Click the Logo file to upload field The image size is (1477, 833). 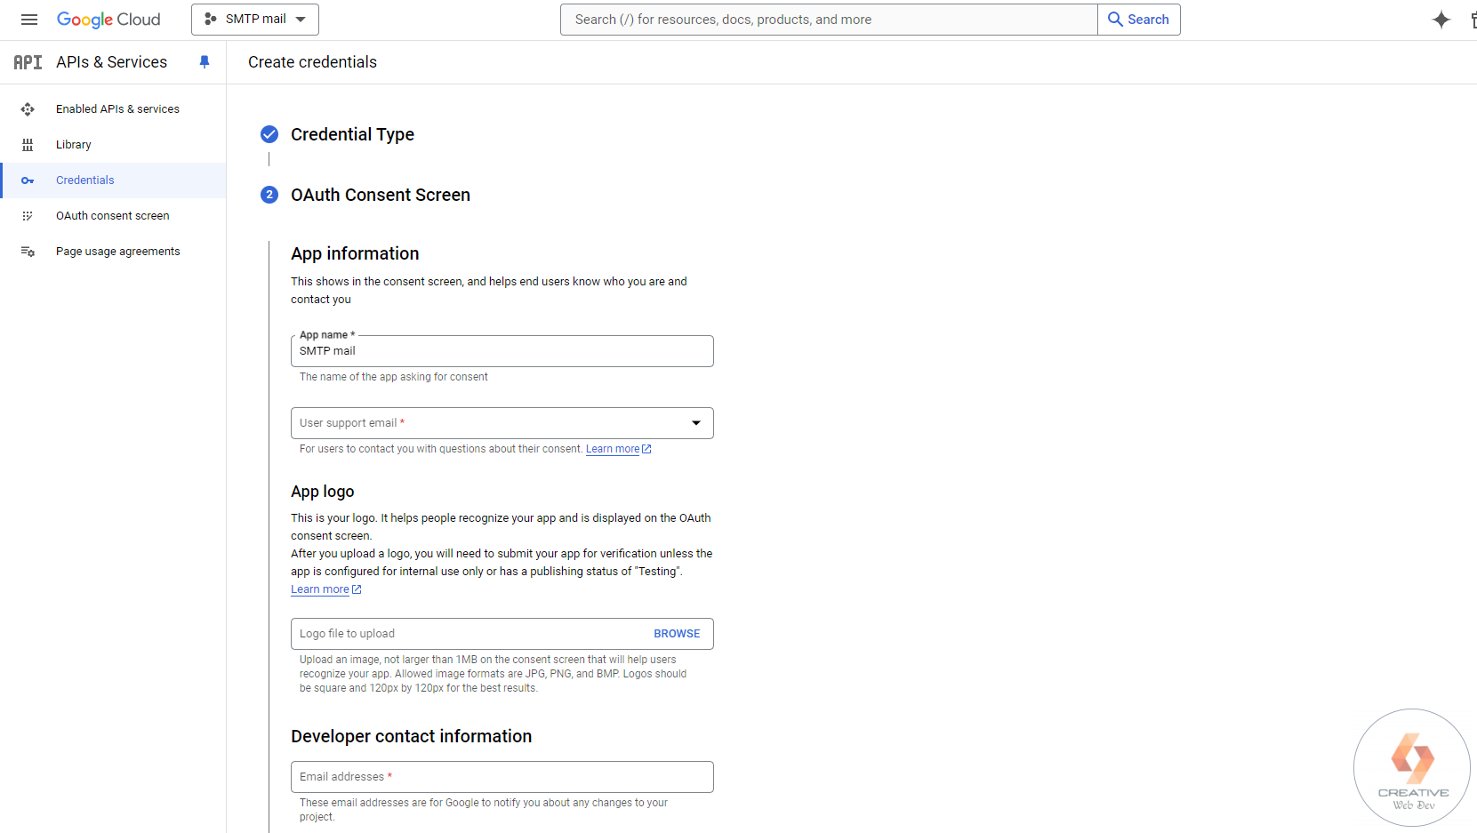point(502,634)
